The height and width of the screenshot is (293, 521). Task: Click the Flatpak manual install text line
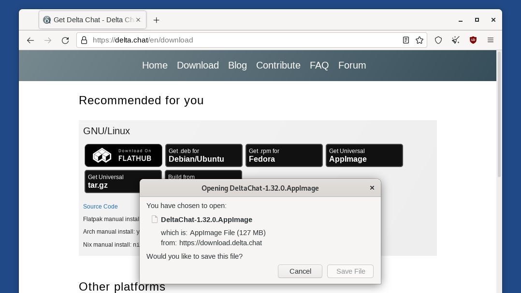click(111, 219)
